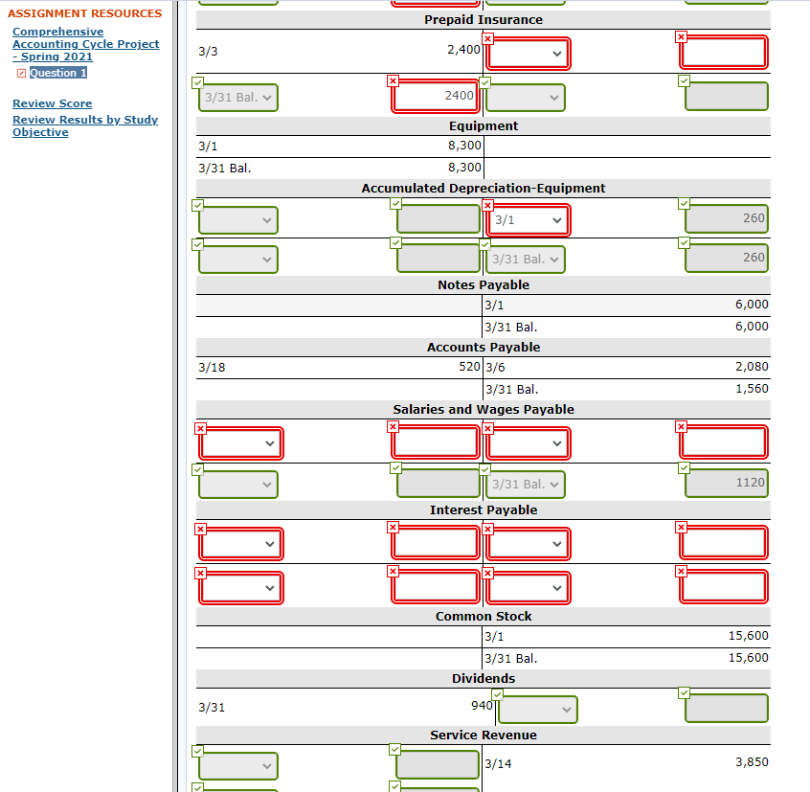810x792 pixels.
Task: Click Accounts Payable 3/18 debit 520
Action: [469, 367]
